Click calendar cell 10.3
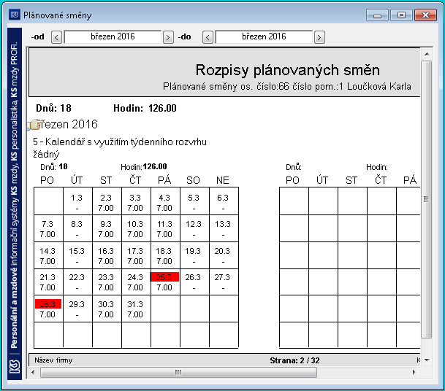 point(136,228)
